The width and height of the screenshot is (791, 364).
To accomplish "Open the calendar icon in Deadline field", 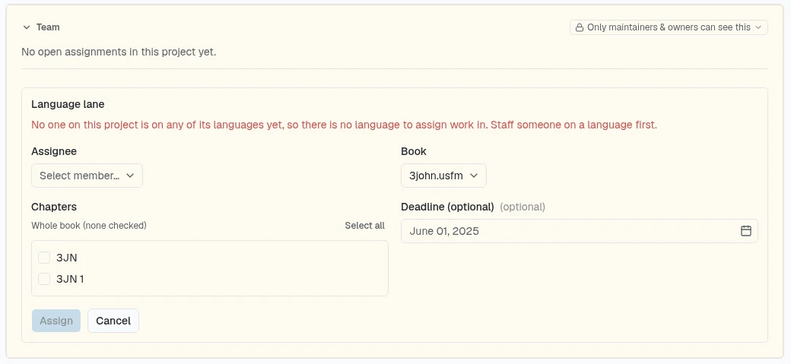I will click(x=745, y=231).
